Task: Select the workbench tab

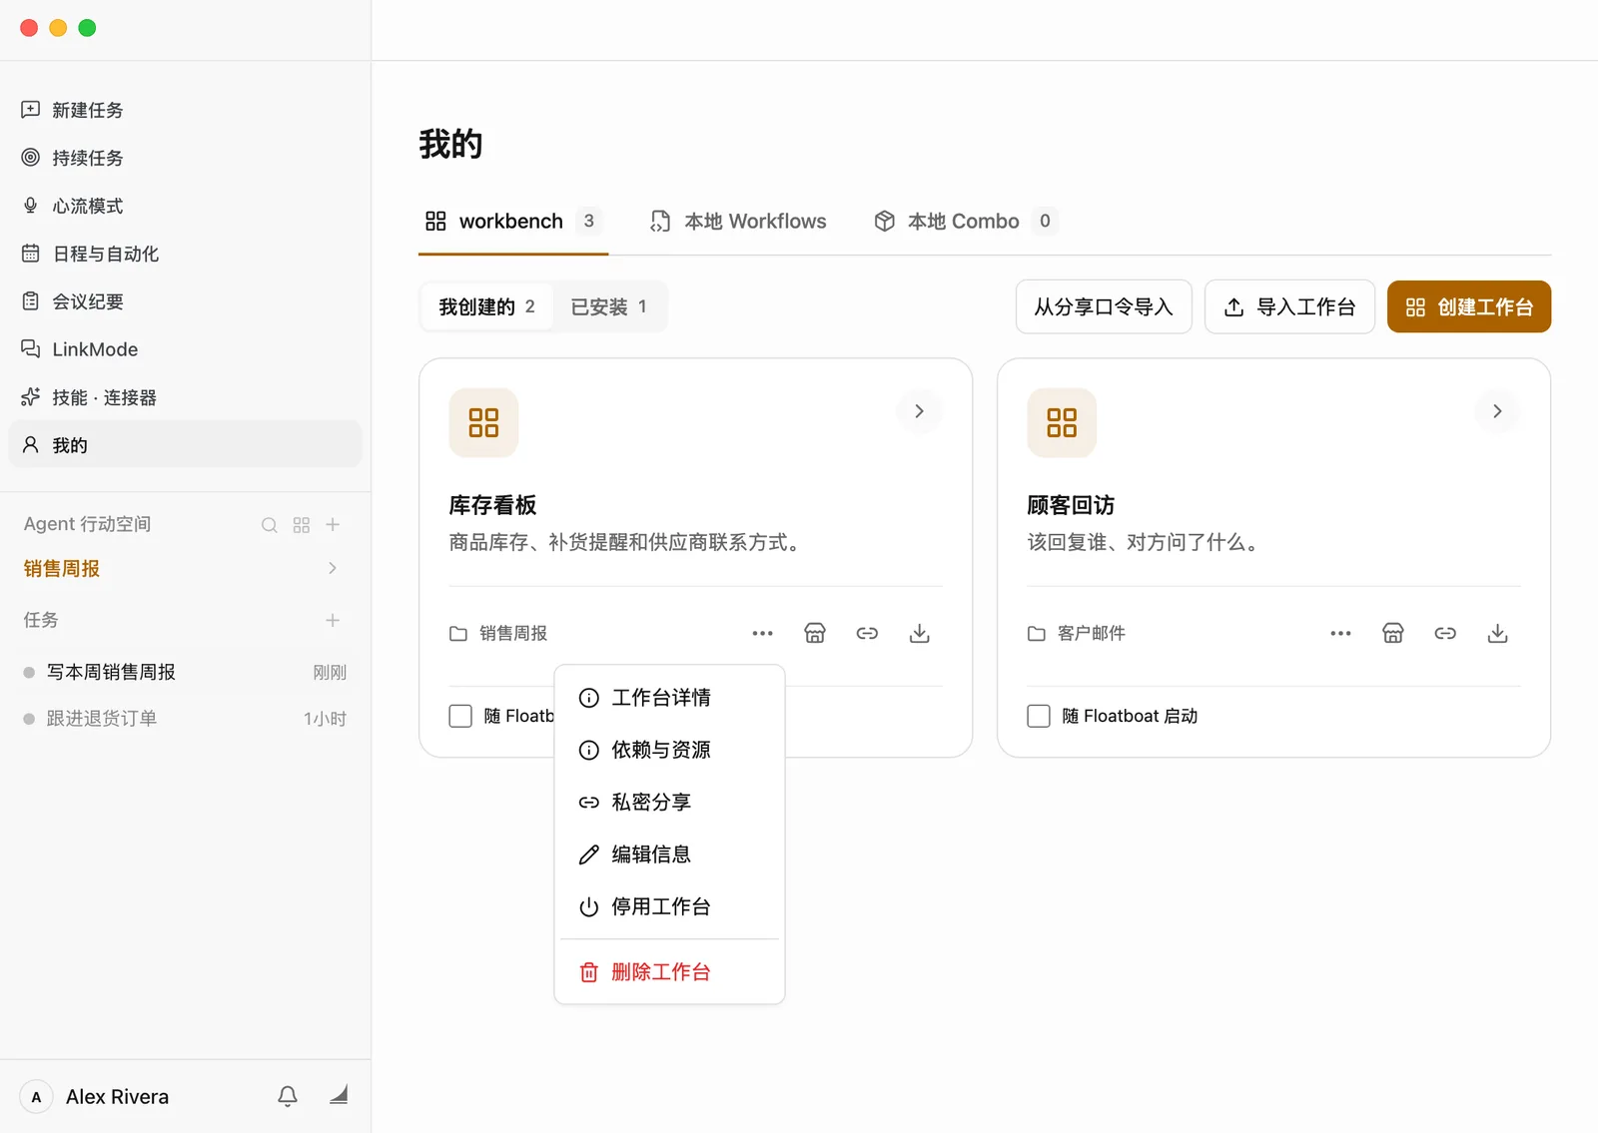Action: pos(513,221)
